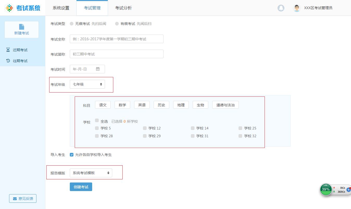Screen dimensions: 351x209
Task: Open the 考试年级 grade dropdown
Action: (x=87, y=84)
